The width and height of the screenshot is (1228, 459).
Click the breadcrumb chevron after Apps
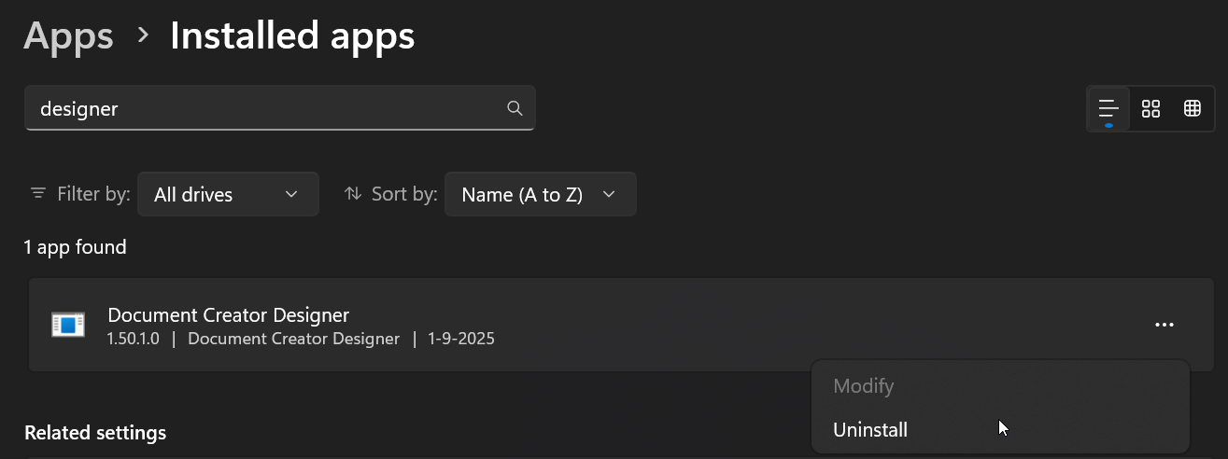click(x=143, y=35)
